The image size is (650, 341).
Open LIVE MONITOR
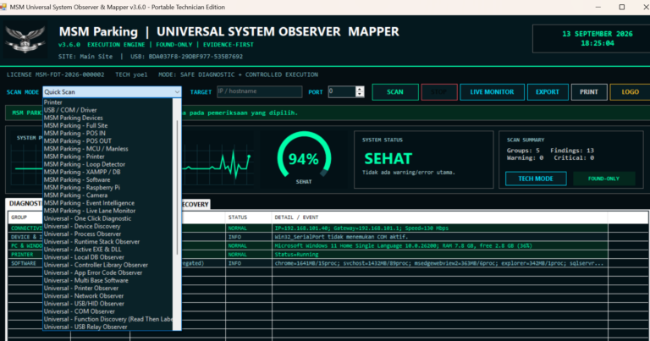click(x=492, y=92)
